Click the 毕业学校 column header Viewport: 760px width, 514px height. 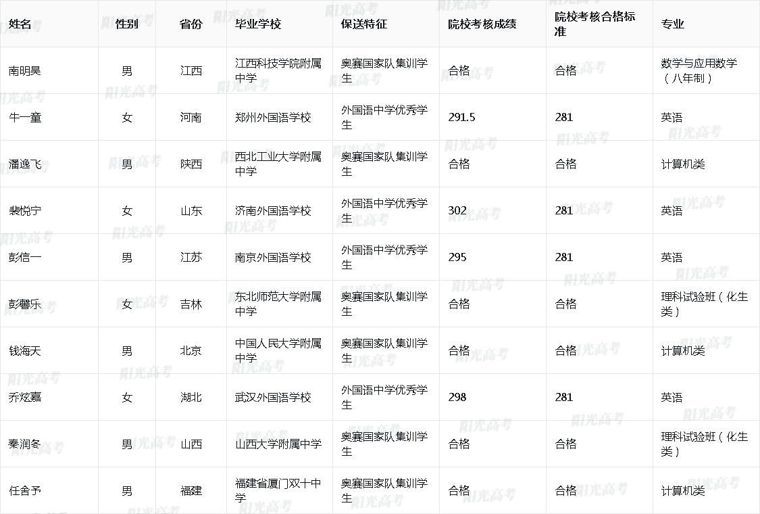coord(257,24)
